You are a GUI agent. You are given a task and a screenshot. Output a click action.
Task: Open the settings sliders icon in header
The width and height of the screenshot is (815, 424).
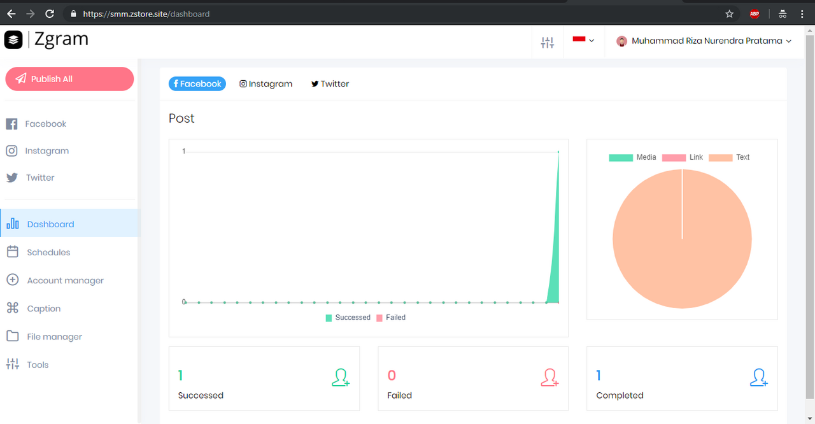(x=548, y=43)
